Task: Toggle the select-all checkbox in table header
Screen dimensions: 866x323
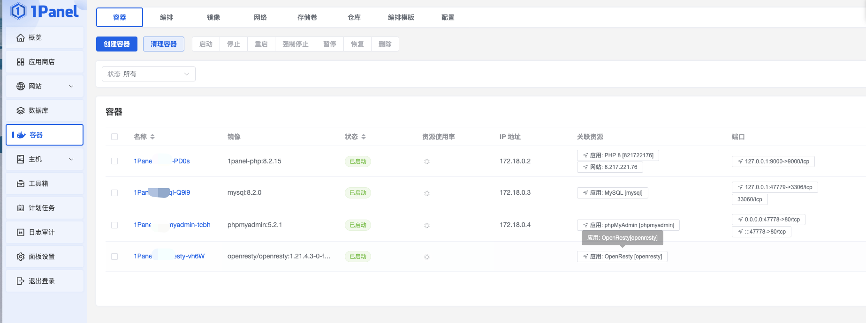Action: coord(114,137)
